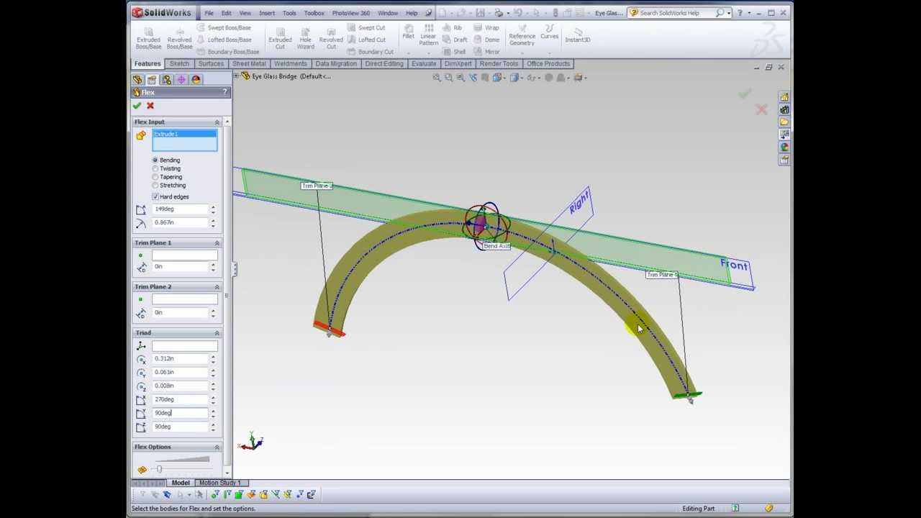Open the File menu
This screenshot has height=518, width=921.
(x=209, y=13)
